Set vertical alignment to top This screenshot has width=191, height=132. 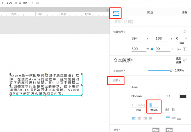click(x=168, y=117)
